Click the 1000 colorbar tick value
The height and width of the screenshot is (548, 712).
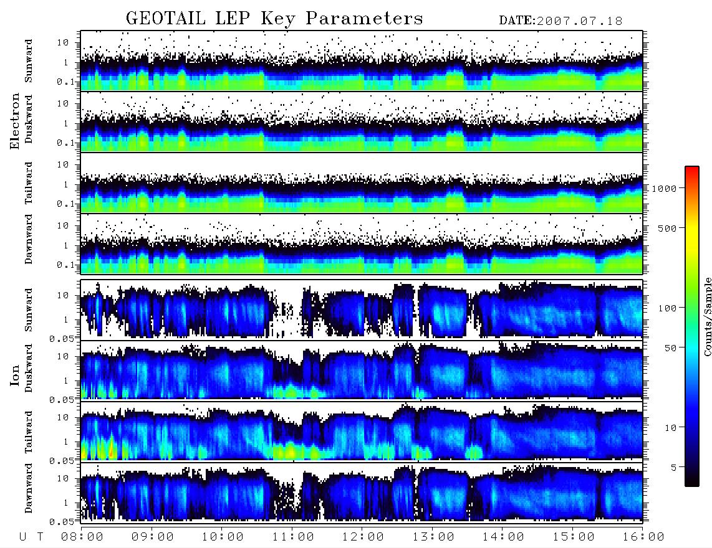(x=665, y=188)
